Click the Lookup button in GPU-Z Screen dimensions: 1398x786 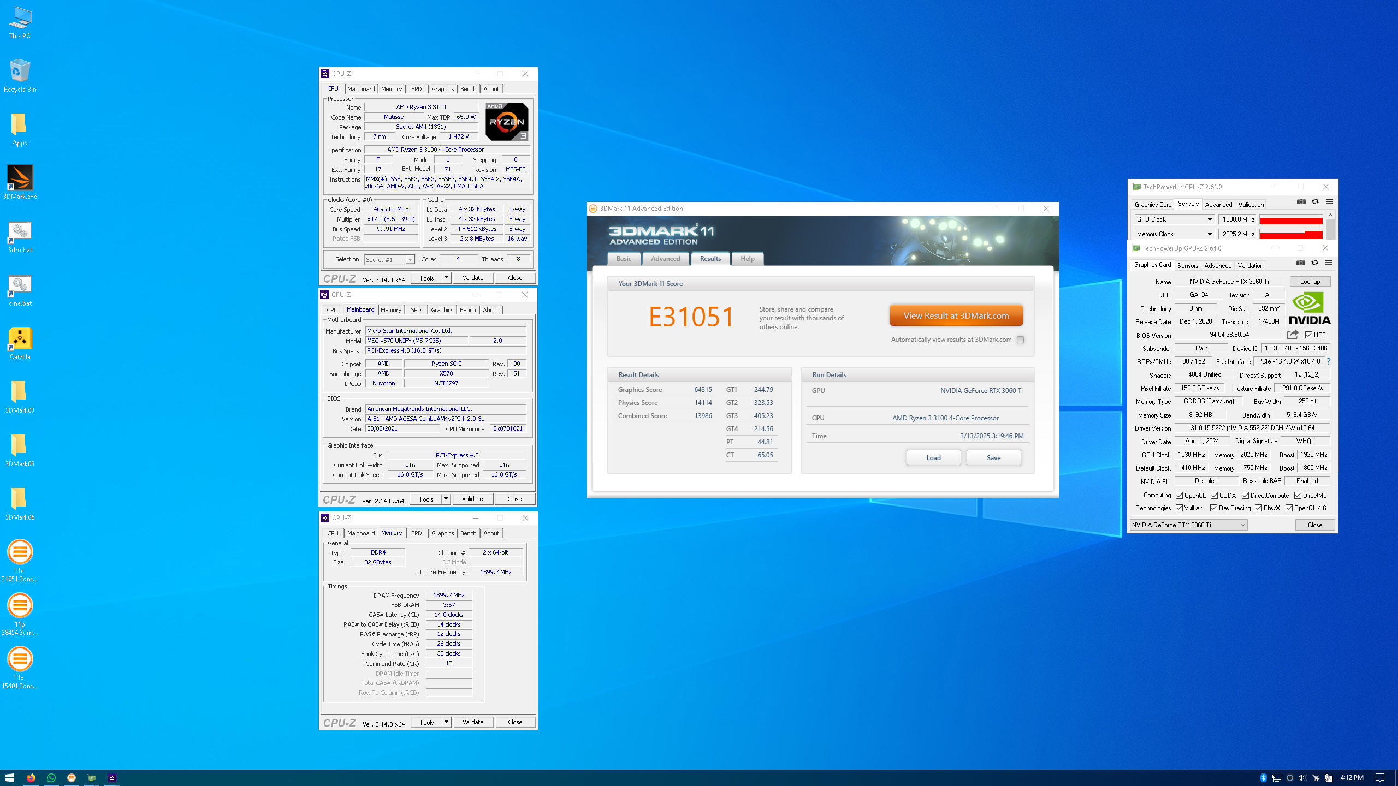[x=1310, y=282]
